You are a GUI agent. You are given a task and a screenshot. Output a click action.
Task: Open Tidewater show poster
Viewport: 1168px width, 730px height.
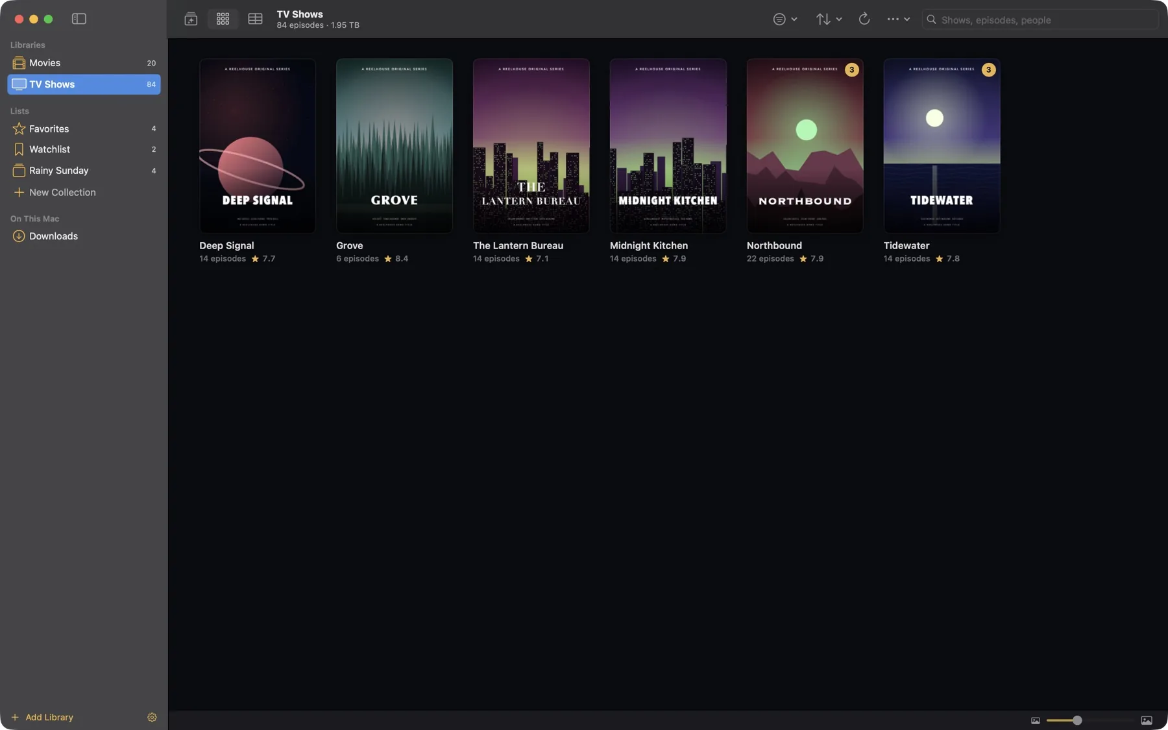coord(942,146)
